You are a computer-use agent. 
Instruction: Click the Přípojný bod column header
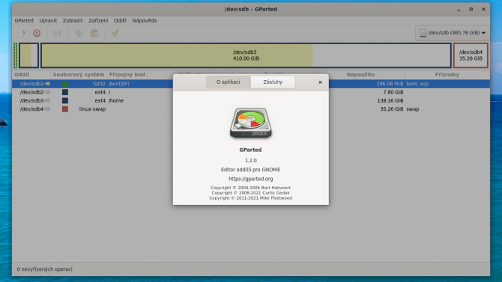pyautogui.click(x=127, y=75)
